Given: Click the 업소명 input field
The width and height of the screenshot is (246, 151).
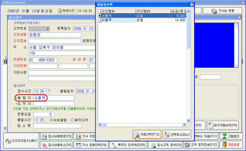Looking at the screenshot, I should coord(57,126).
